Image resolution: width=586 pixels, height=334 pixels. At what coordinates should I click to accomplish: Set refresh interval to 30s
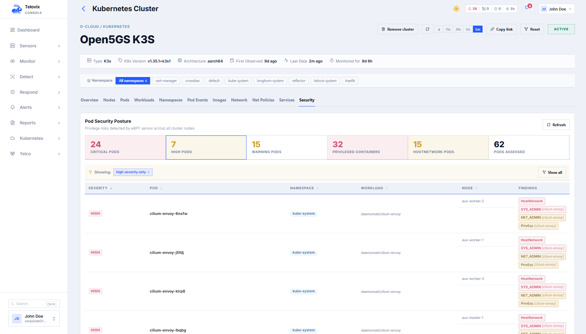point(458,29)
